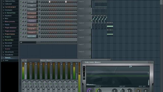The width and height of the screenshot is (163, 92).
Task: Select the circle icon in limiter side strip
Action: [84, 71]
